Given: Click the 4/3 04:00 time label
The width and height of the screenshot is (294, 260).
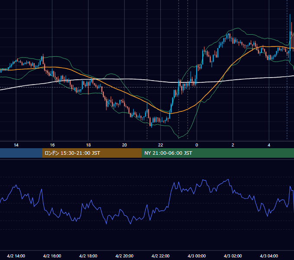Looking at the screenshot, I should coord(269,256).
